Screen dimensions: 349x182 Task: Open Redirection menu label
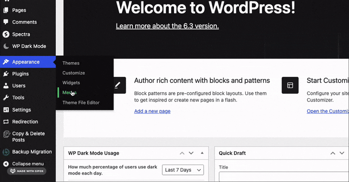(x=25, y=122)
